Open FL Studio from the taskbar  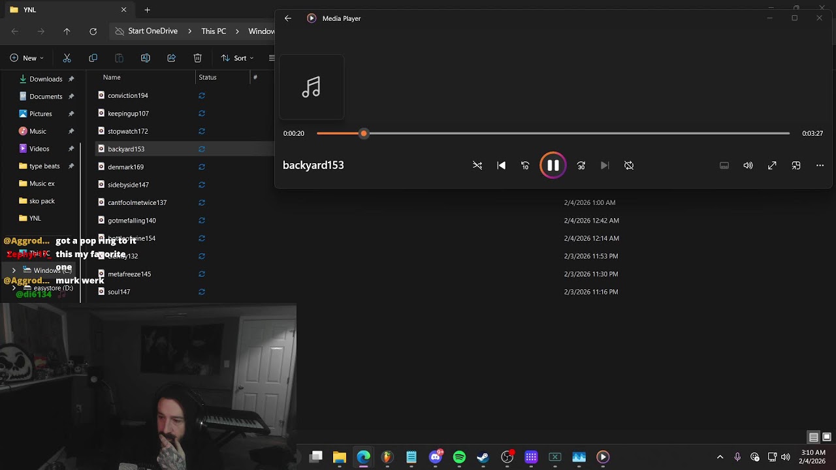[387, 457]
